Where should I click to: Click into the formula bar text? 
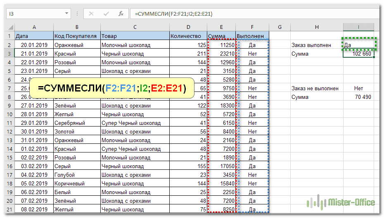tap(248, 14)
